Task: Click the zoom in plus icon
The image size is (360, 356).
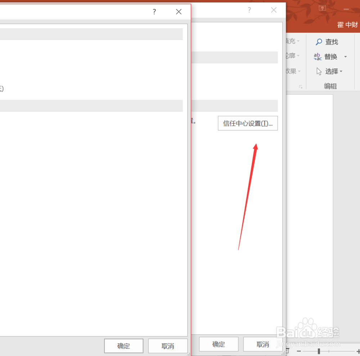Action: (358, 351)
